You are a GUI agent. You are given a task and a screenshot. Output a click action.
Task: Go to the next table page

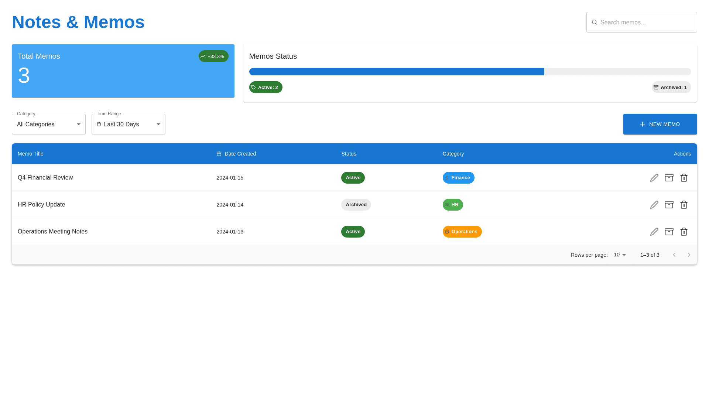pos(689,255)
